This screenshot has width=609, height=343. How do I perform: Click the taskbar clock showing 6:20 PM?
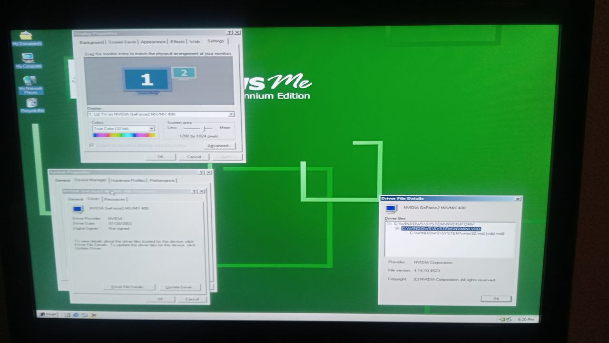click(525, 319)
